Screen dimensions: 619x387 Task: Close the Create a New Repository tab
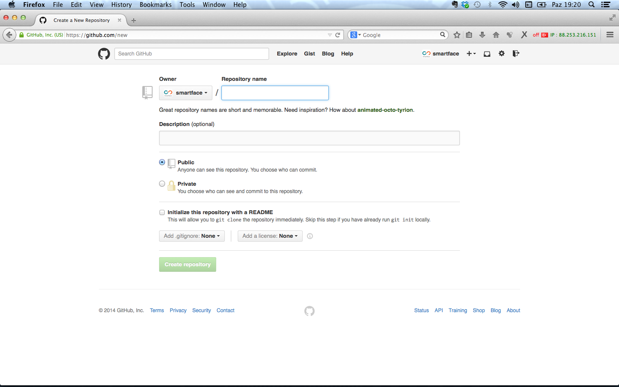[x=120, y=20]
